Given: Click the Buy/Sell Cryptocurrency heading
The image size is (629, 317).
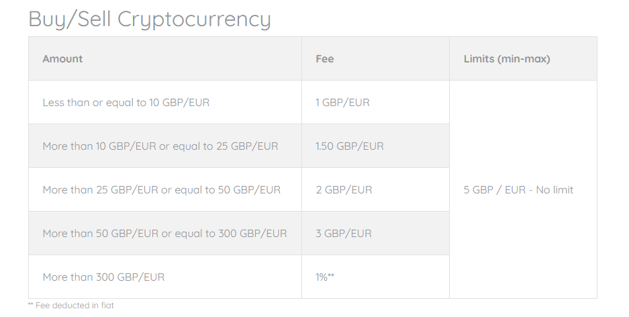Looking at the screenshot, I should (x=150, y=19).
